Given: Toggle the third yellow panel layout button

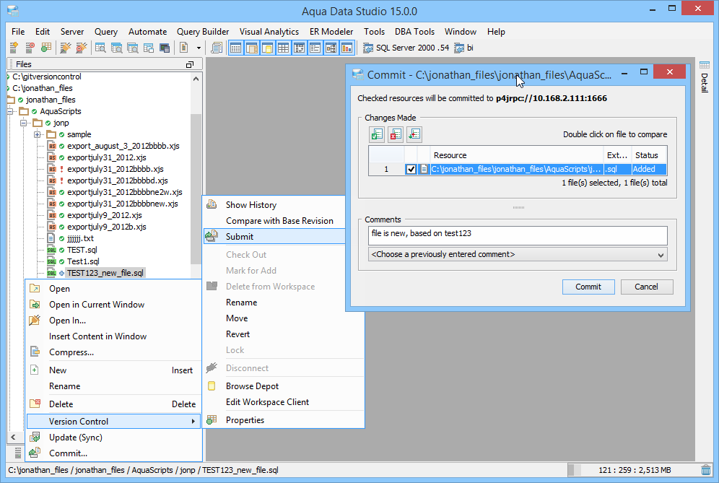Looking at the screenshot, I should coord(267,48).
